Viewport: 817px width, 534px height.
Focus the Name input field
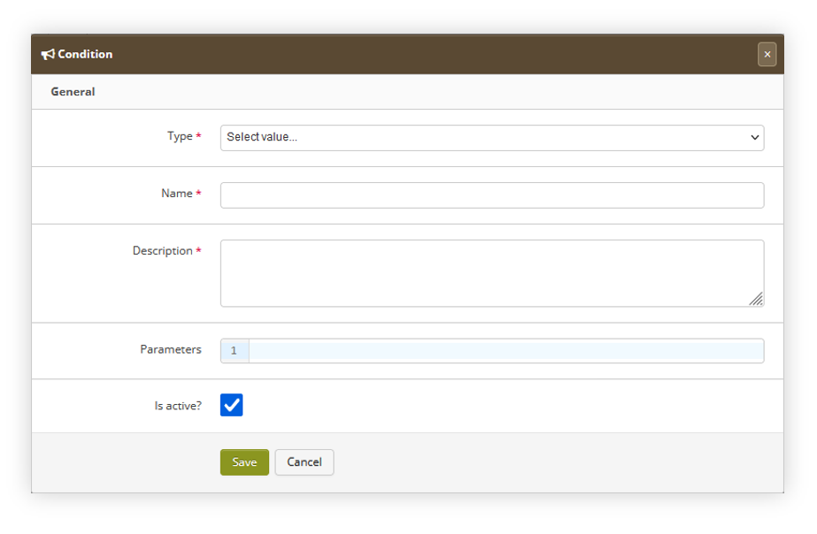click(x=492, y=195)
